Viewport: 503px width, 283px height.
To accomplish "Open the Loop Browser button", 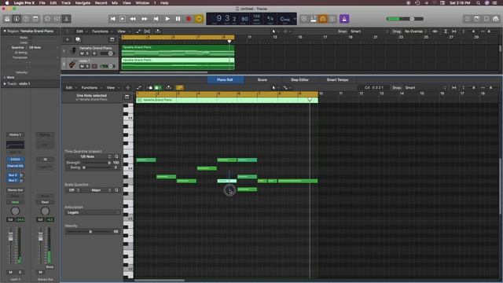I will tap(486, 19).
